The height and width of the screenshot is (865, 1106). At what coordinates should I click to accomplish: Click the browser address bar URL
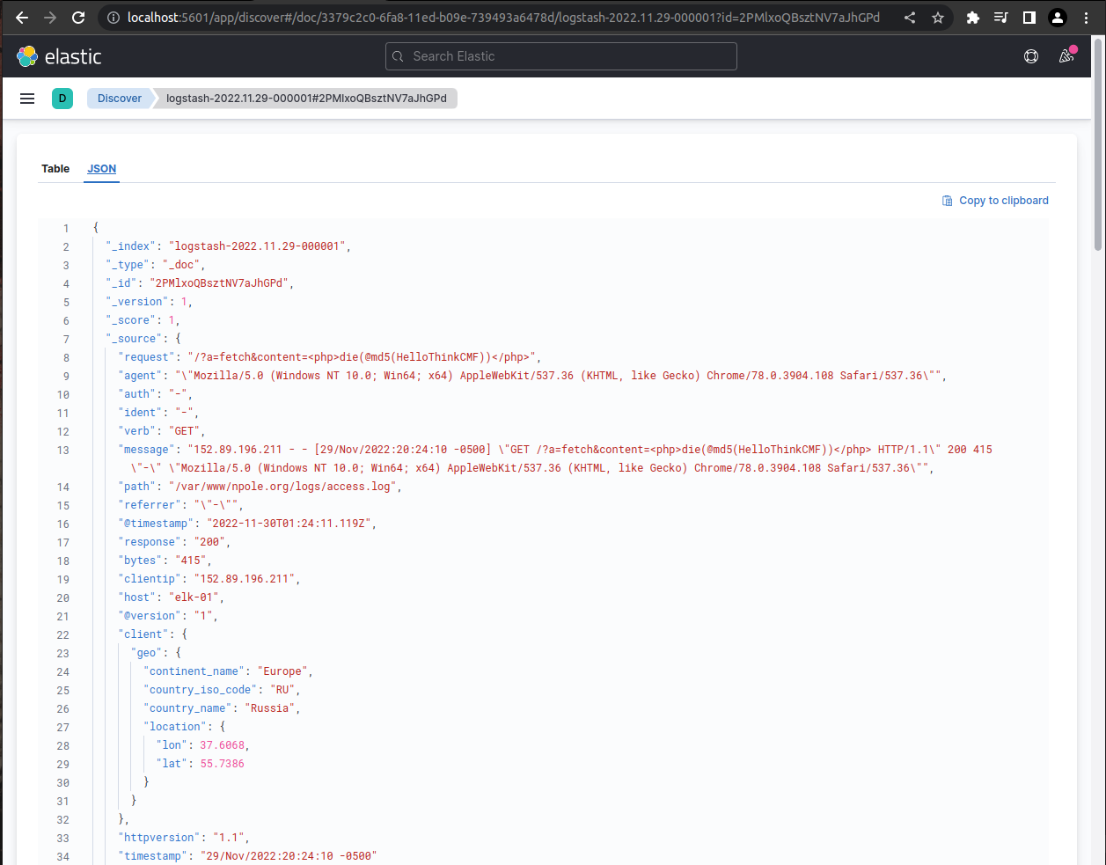pyautogui.click(x=503, y=18)
